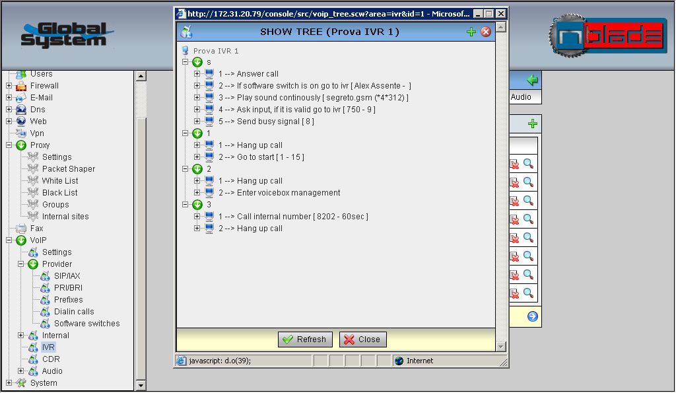
Task: Open Packet Shaper in sidebar
Action: (69, 169)
